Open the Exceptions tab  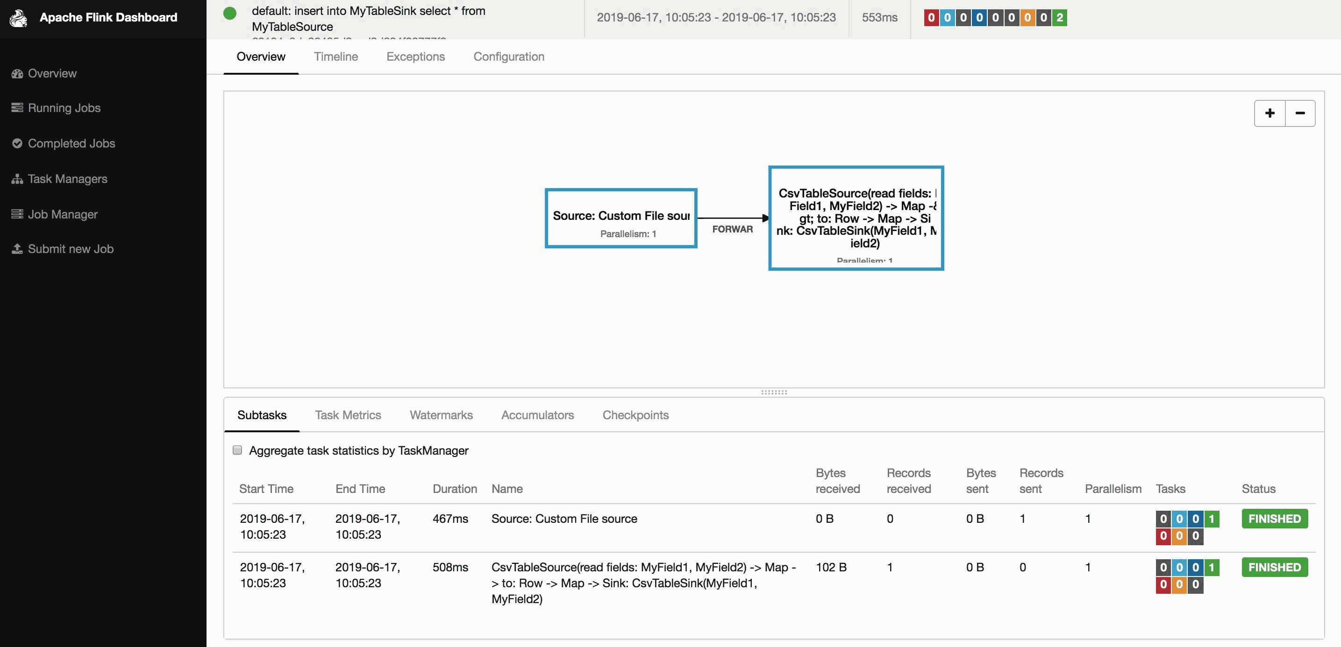415,56
